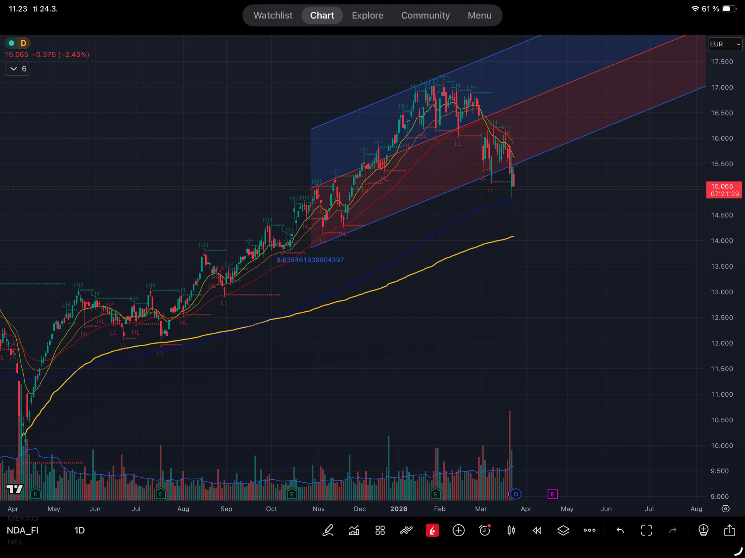Switch to the Community tab
This screenshot has width=745, height=558.
[425, 15]
